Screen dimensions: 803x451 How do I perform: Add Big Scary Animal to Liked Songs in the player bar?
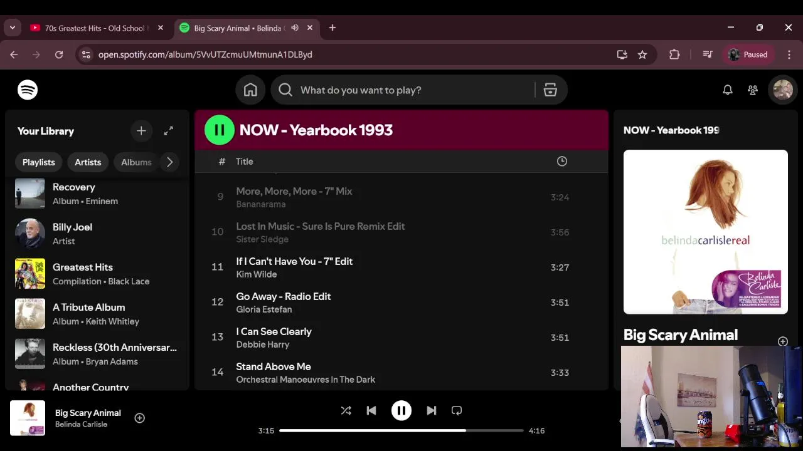(140, 418)
